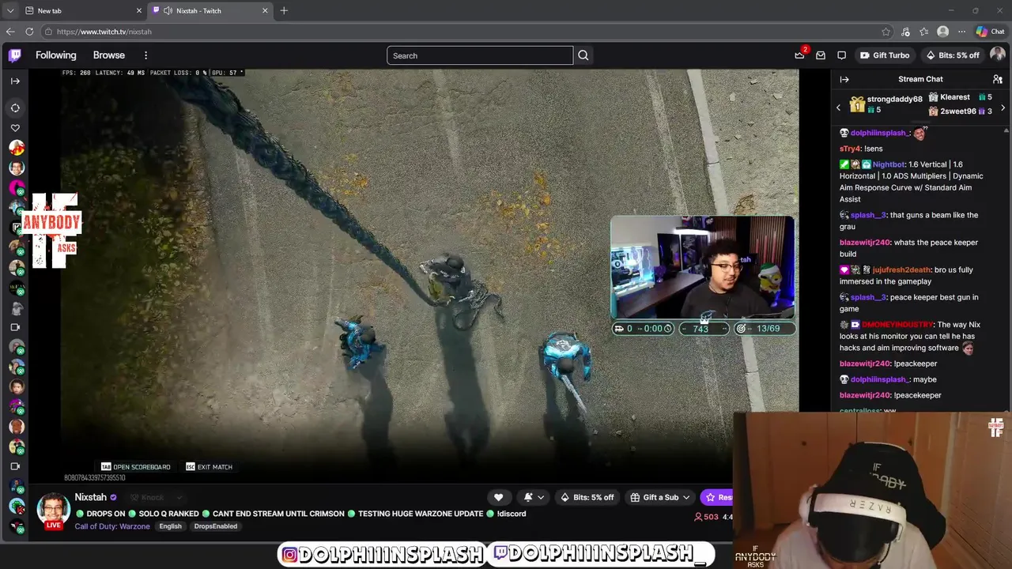1012x569 pixels.
Task: Click the heart follow button under stream
Action: click(x=498, y=497)
